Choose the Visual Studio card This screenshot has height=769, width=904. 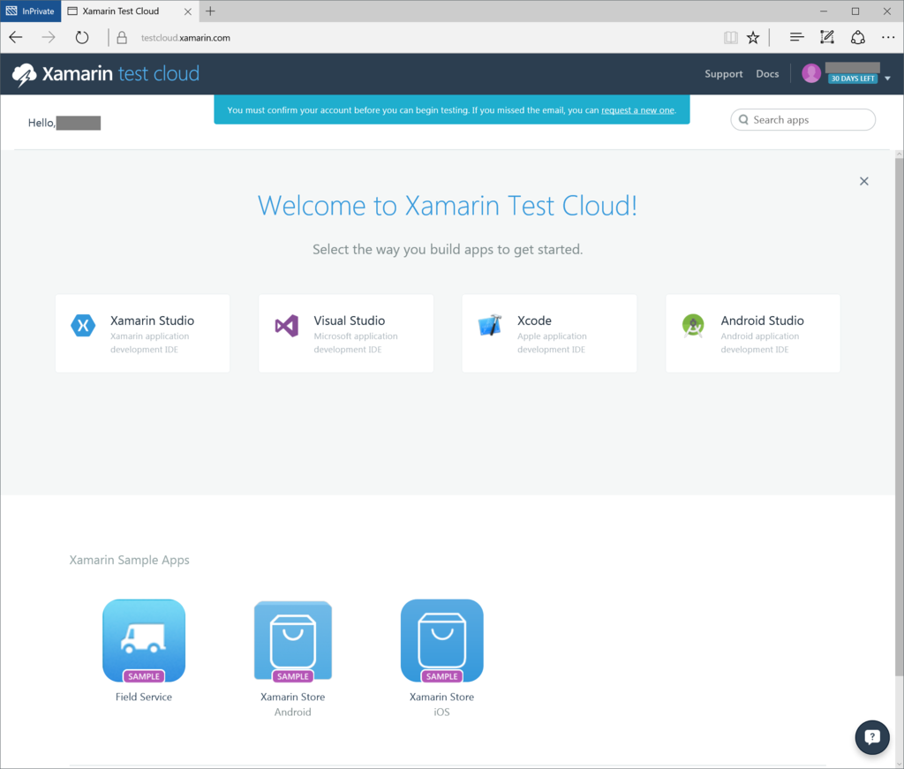346,333
